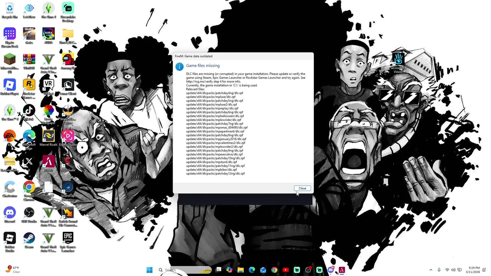Viewport: 491px width, 276px height.
Task: Click the line update/x64/dlcpacks/mpvalentines2/dlc.rpf
Action: coord(216,143)
